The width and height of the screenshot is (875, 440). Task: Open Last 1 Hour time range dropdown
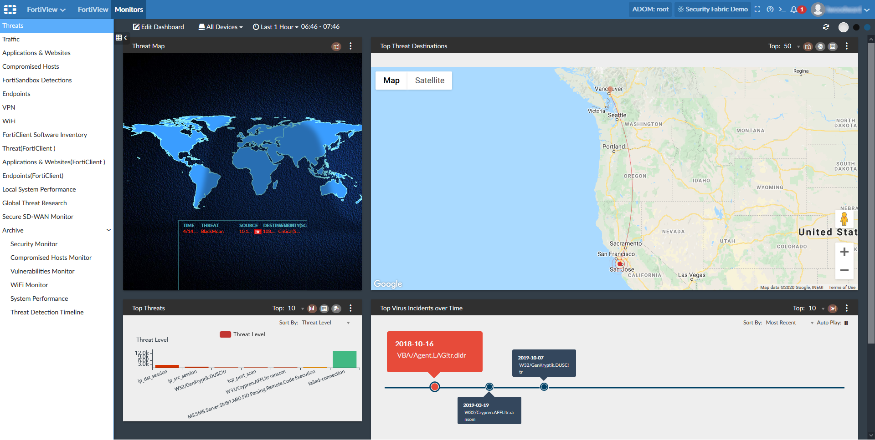(276, 27)
